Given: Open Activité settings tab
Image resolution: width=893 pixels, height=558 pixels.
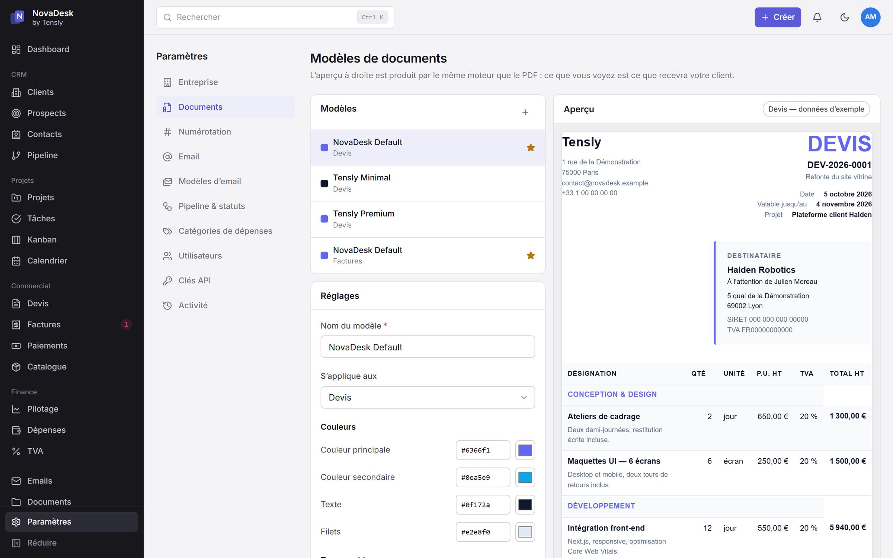Looking at the screenshot, I should tap(225, 305).
